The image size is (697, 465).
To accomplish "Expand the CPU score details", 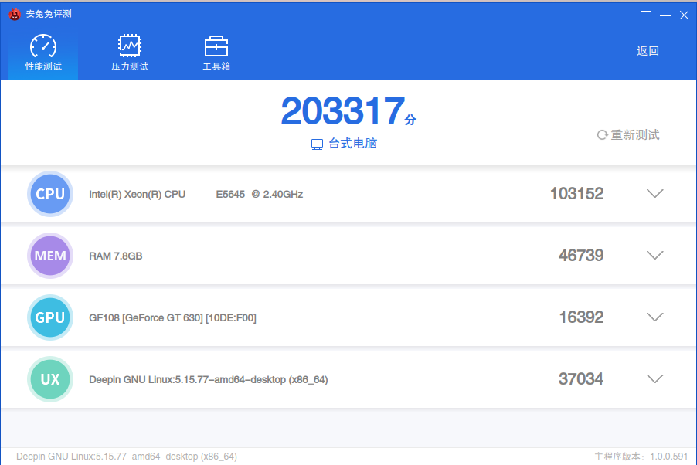I will [x=654, y=194].
